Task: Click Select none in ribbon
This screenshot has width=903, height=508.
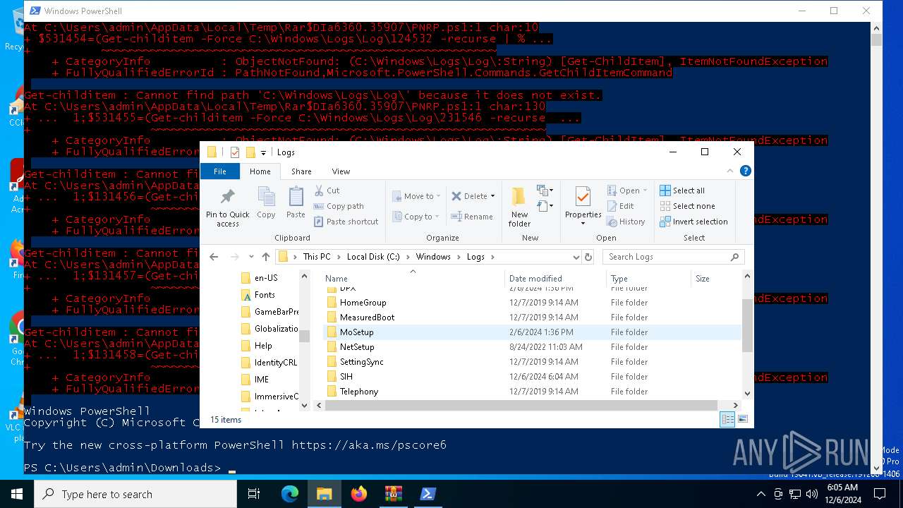Action: [687, 206]
